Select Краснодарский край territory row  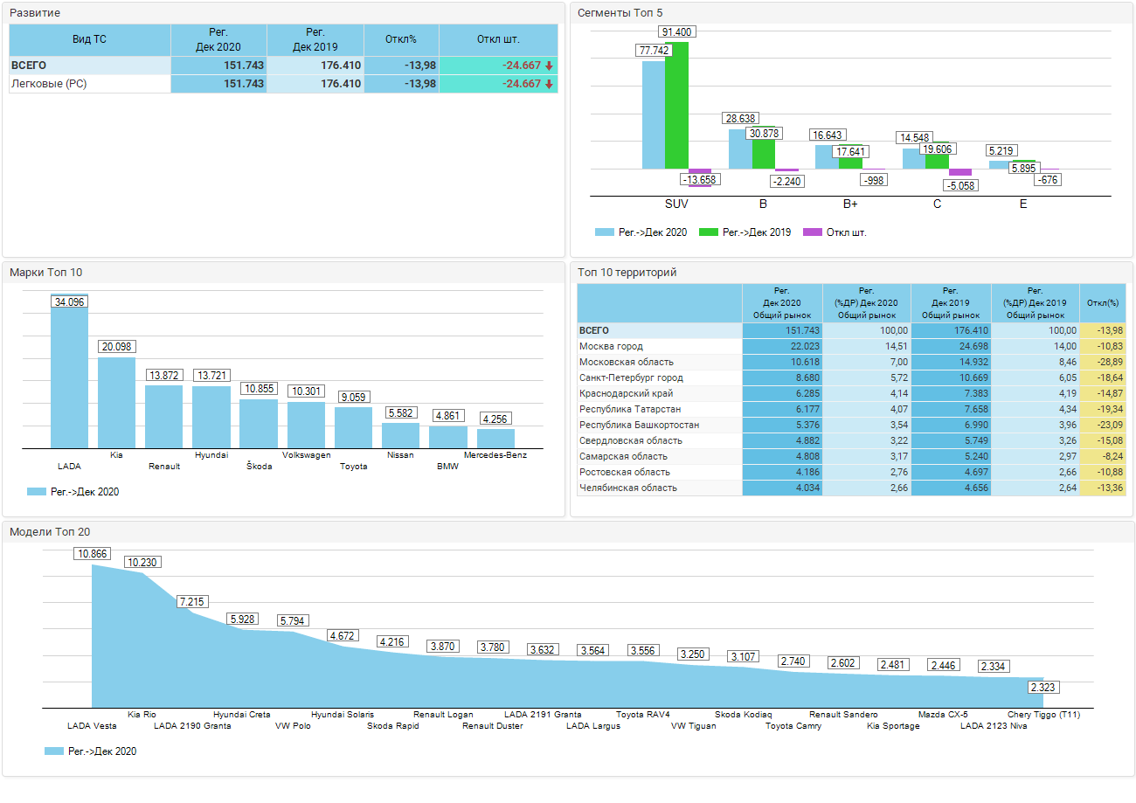[x=851, y=394]
